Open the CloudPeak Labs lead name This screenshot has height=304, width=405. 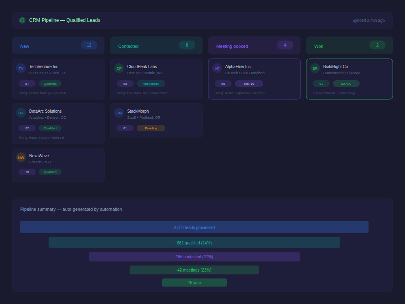pos(142,67)
